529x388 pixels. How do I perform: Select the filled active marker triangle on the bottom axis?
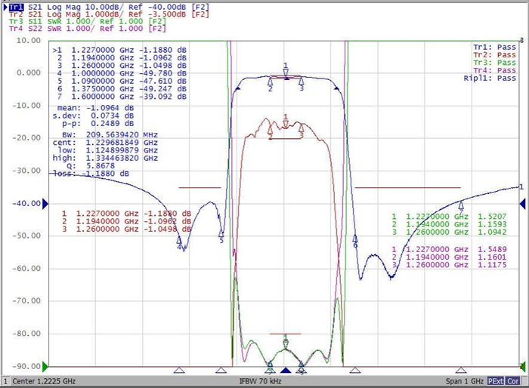click(x=286, y=371)
